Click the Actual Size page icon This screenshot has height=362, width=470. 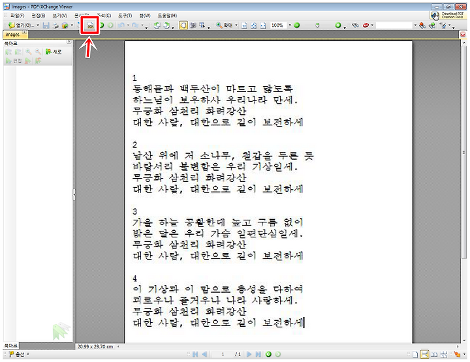coord(244,25)
